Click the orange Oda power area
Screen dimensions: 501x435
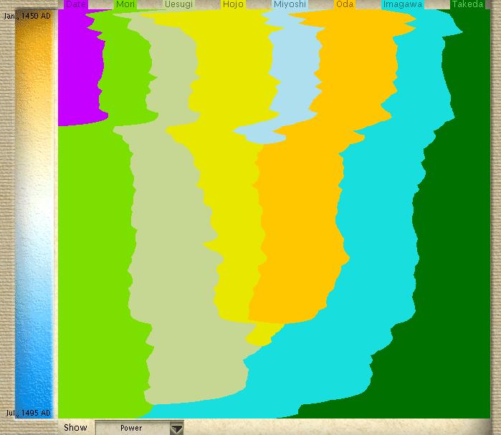300,224
